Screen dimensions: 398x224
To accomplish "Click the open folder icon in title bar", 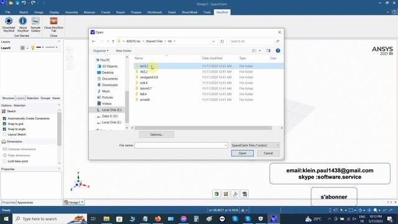I will tap(11, 2).
